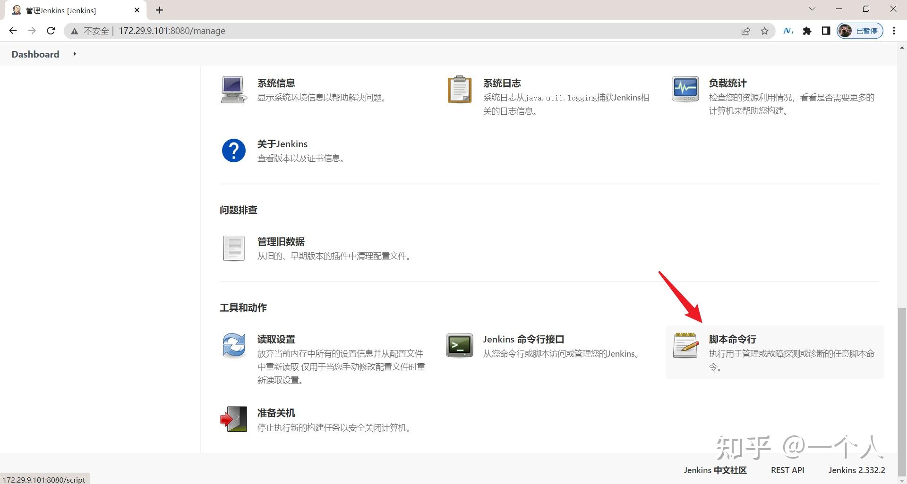Open the System Information computer icon
The width and height of the screenshot is (907, 484).
pyautogui.click(x=234, y=90)
